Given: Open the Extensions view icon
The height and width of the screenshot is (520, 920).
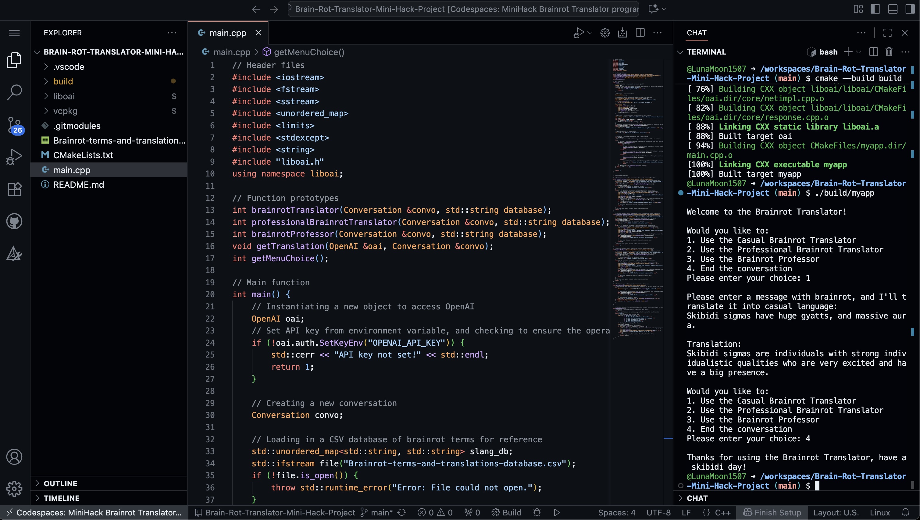Looking at the screenshot, I should 14,189.
